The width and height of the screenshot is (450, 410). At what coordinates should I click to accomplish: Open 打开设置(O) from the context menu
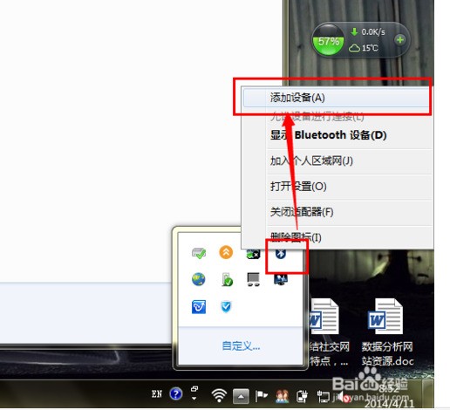point(298,187)
